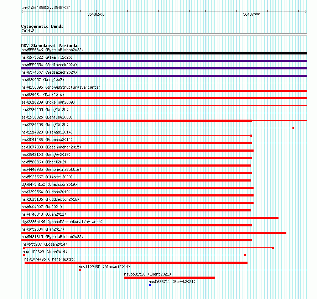
Task: Click dgv8475n152 (Chaisson2019) label
Action: point(49,184)
